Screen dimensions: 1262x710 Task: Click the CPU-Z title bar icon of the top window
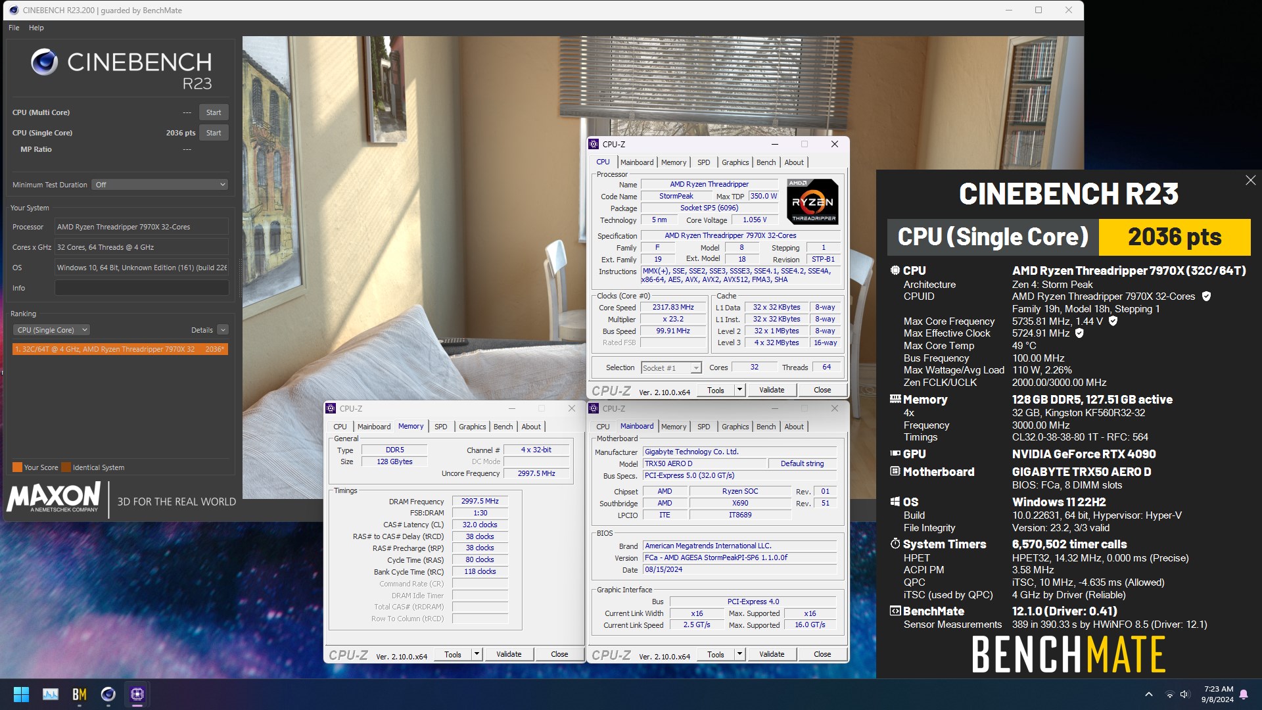(x=594, y=144)
